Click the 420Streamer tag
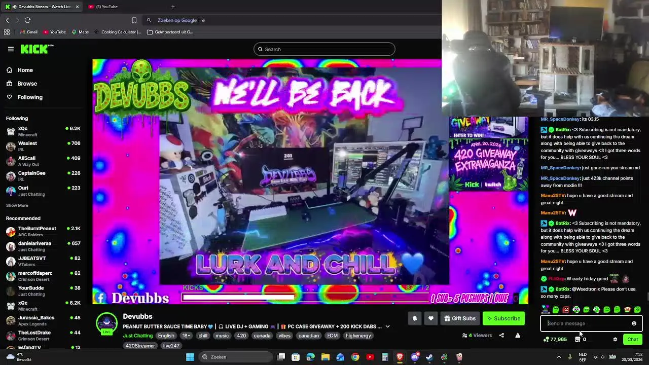The height and width of the screenshot is (365, 649). [x=140, y=346]
